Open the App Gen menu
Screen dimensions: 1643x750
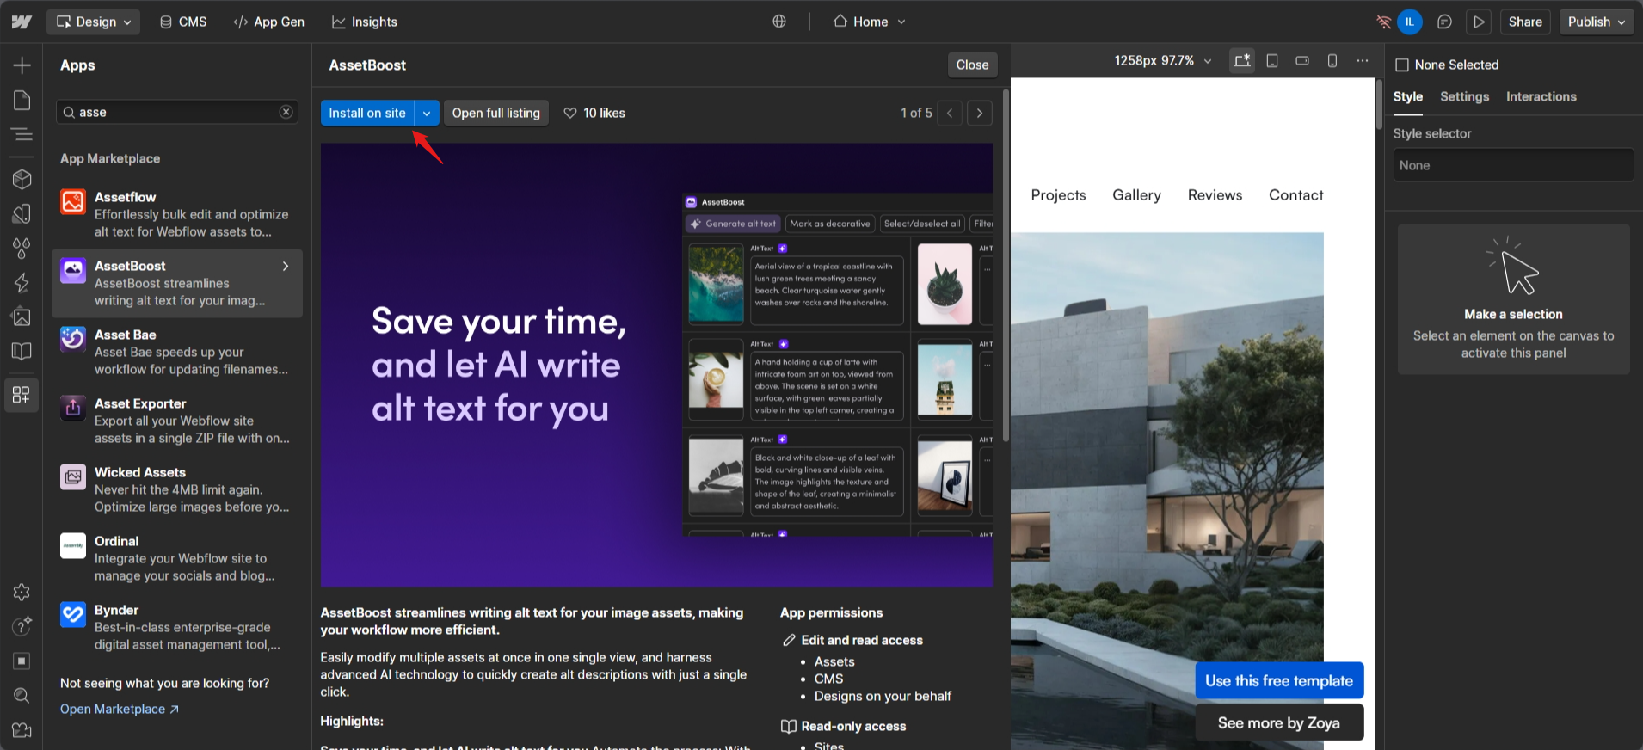269,22
